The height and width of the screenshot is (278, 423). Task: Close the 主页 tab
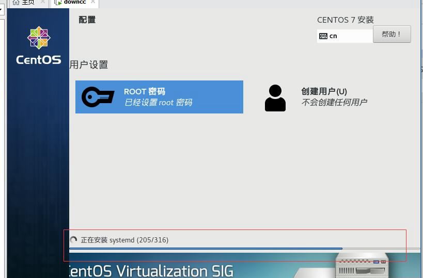tap(42, 2)
